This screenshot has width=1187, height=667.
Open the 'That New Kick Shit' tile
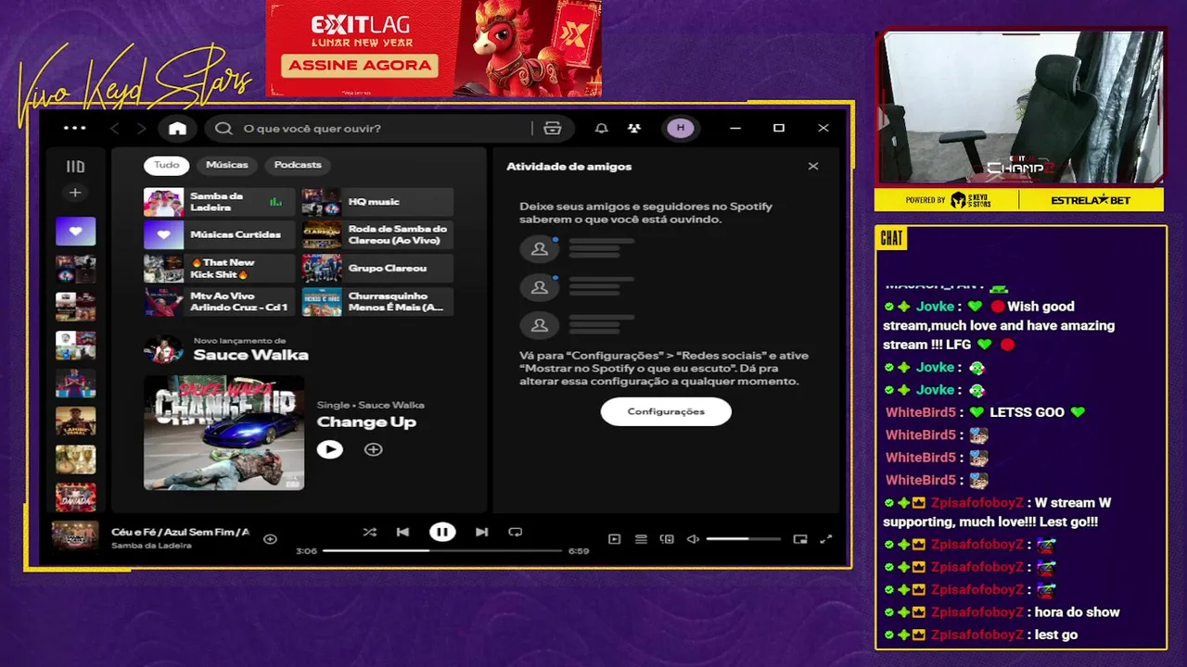(219, 269)
